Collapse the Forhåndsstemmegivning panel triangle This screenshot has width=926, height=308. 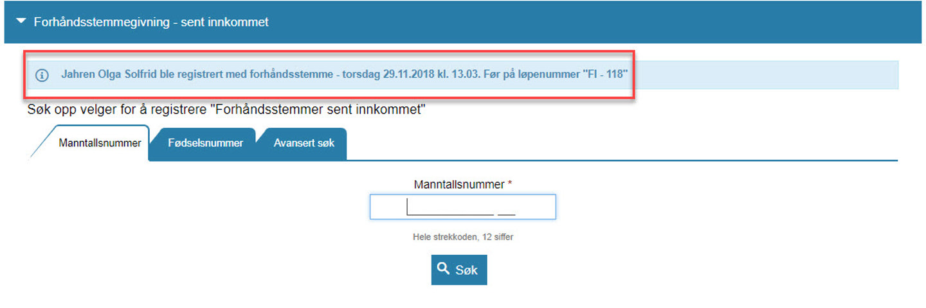pyautogui.click(x=22, y=22)
